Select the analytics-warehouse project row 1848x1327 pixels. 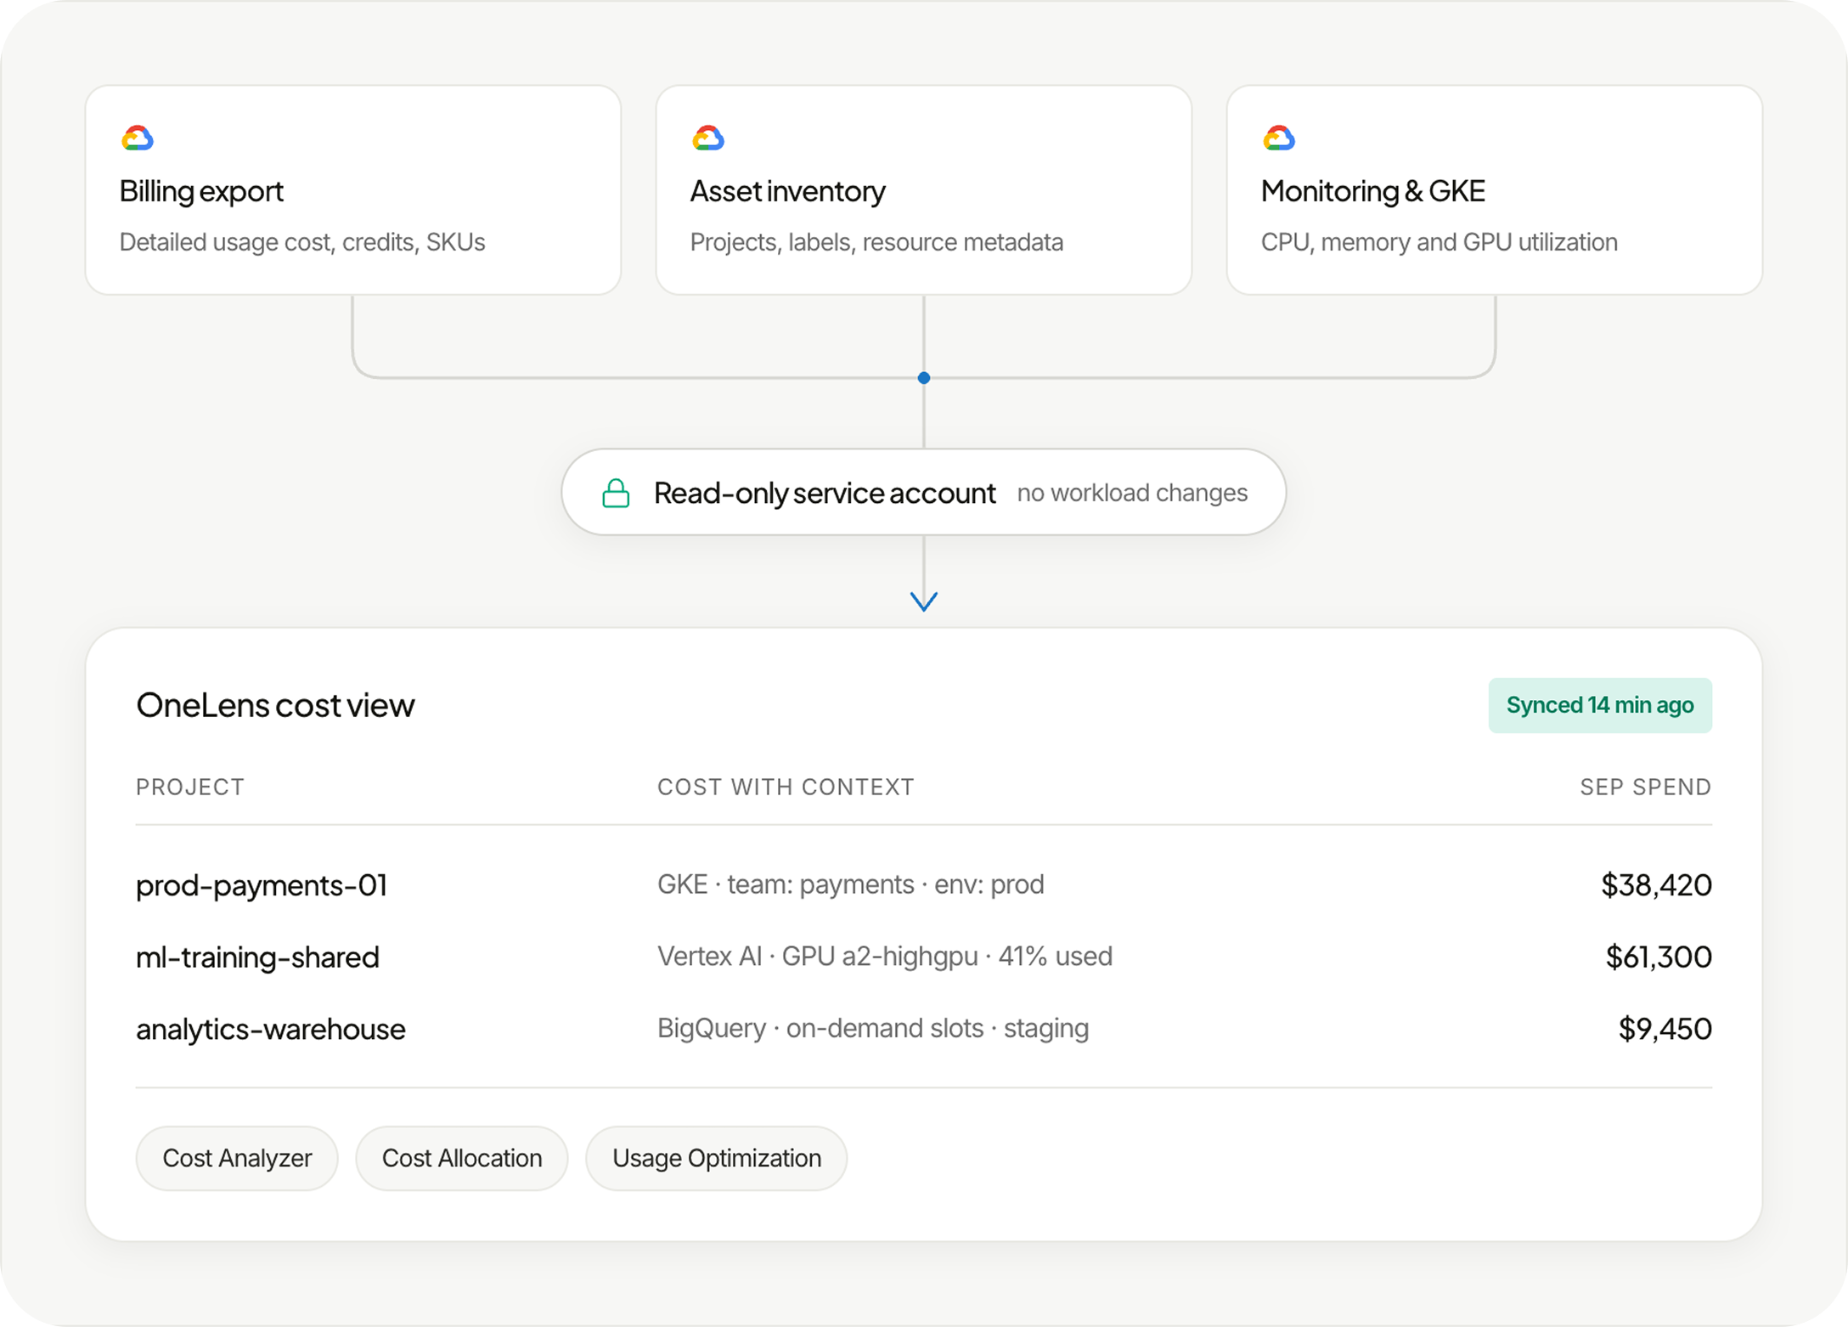(x=924, y=1029)
